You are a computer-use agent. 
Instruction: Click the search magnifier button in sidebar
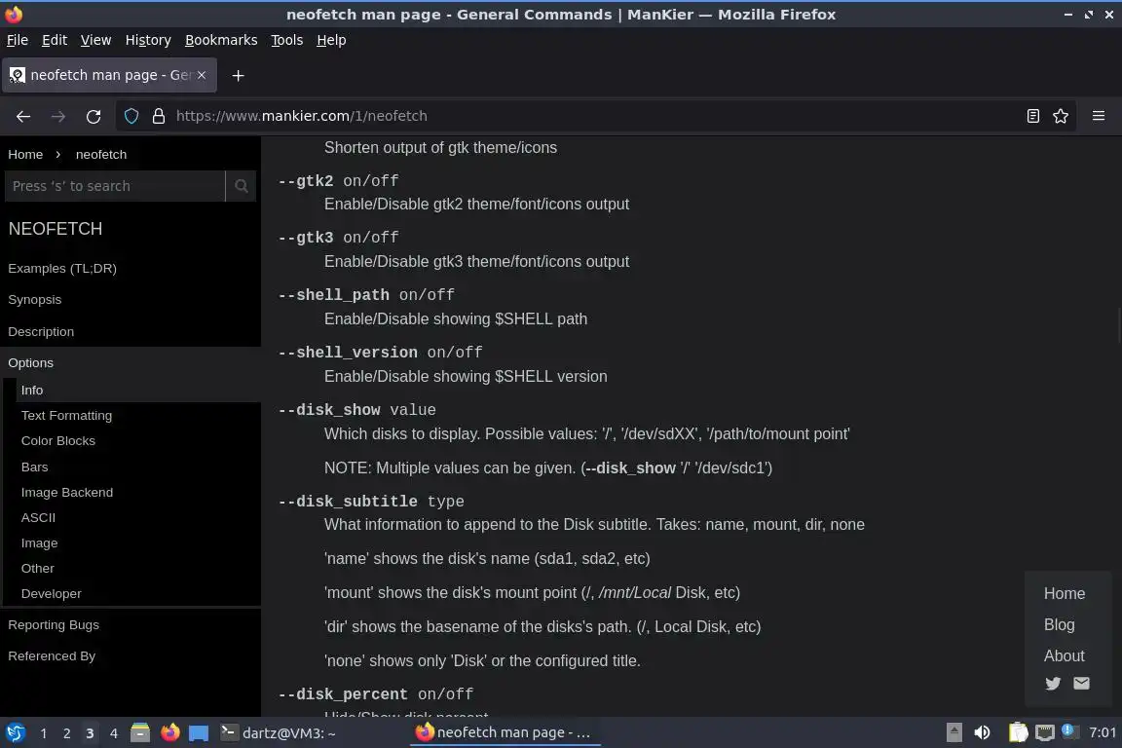coord(242,186)
